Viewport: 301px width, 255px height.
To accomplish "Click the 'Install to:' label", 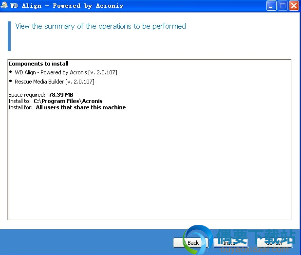I will 19,101.
